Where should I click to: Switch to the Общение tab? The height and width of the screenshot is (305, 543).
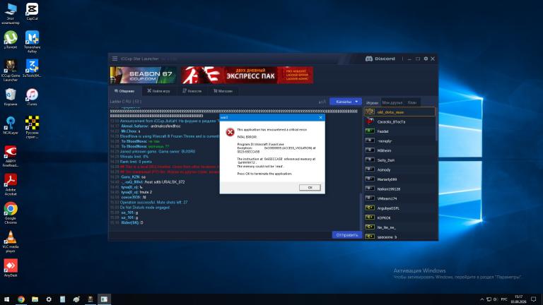click(x=124, y=91)
